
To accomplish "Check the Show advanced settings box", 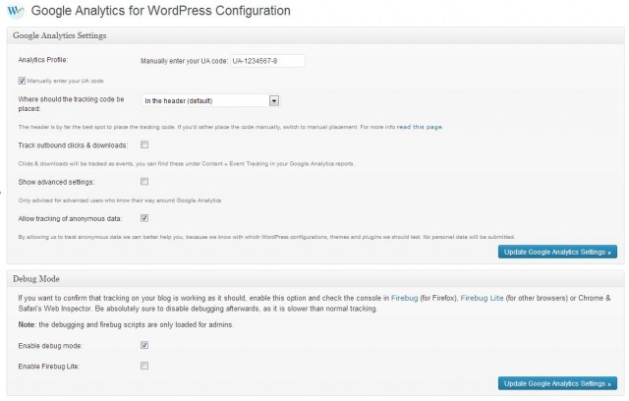I will [144, 182].
